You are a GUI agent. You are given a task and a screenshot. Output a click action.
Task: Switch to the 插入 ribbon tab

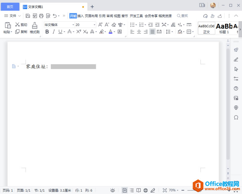(x=80, y=16)
